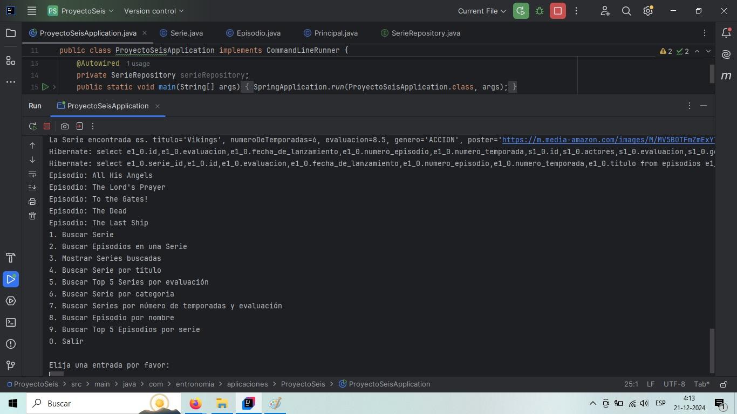Open editor tabs more options
Screen dimensions: 737x414
click(x=705, y=33)
